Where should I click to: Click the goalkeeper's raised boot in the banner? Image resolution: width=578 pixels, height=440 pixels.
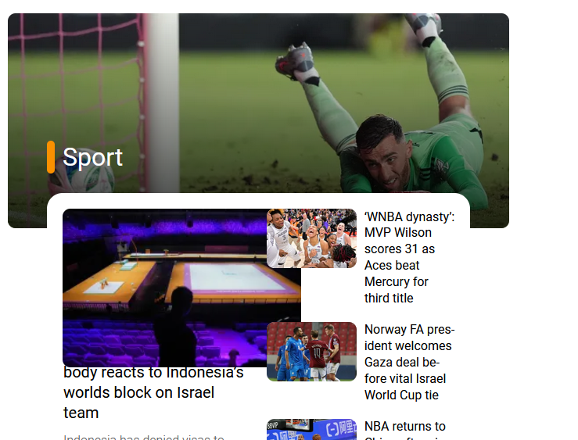click(295, 62)
